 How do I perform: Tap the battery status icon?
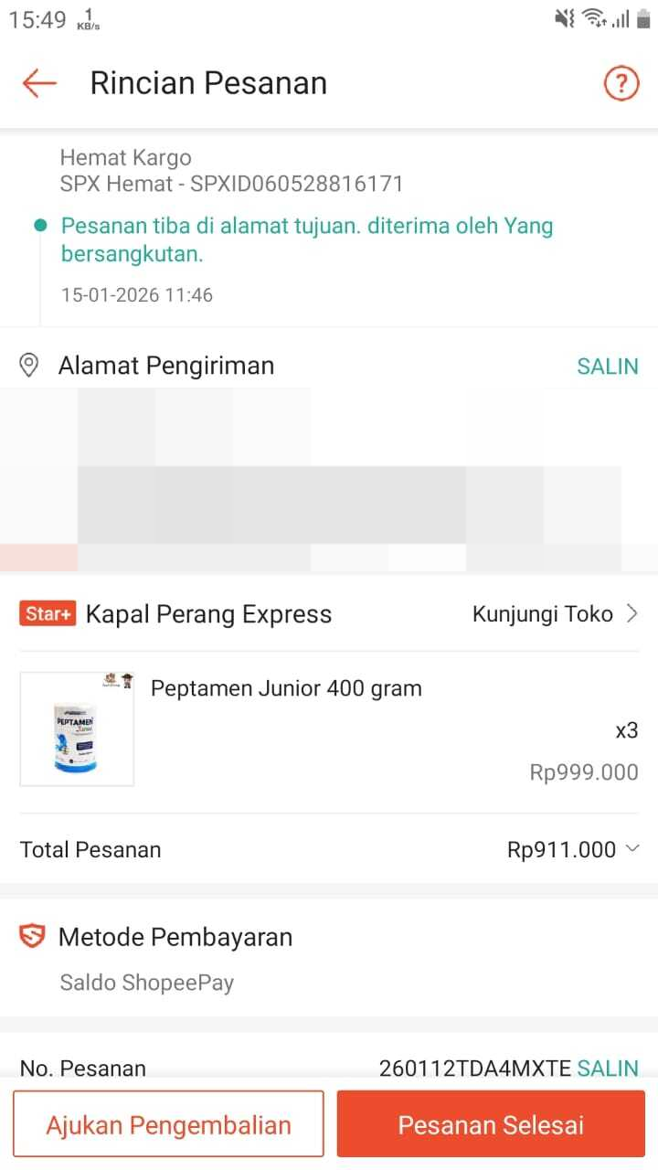coord(643,18)
